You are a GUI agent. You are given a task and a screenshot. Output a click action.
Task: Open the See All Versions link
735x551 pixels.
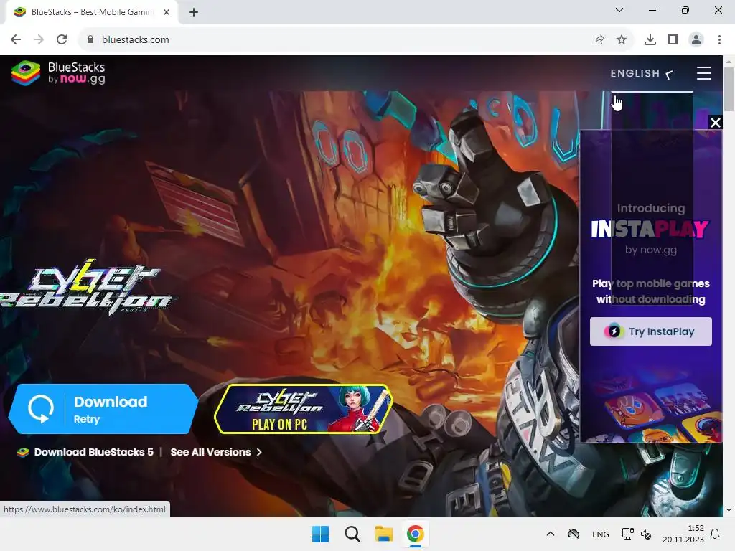coord(210,452)
